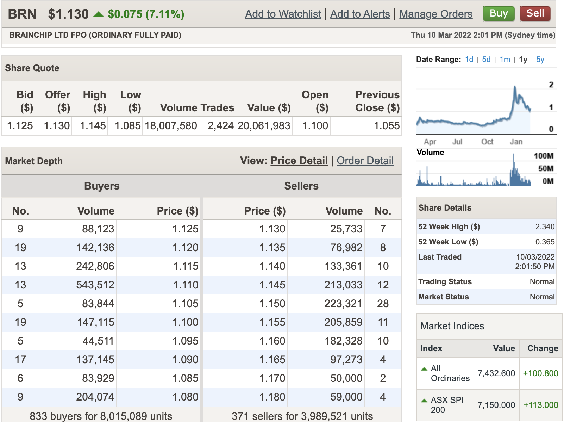Screen dimensions: 564x422
Task: Click the BRN ticker symbol in header
Action: 22,14
